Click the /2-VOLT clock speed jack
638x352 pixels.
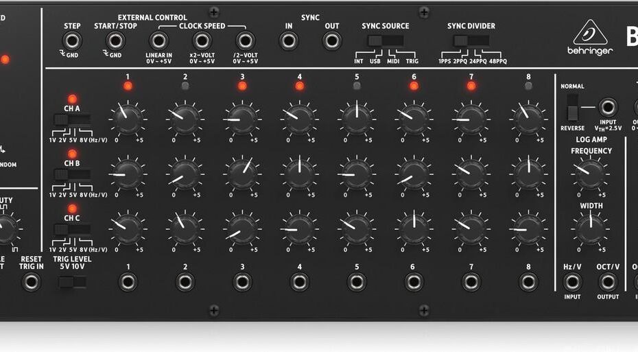click(x=246, y=41)
